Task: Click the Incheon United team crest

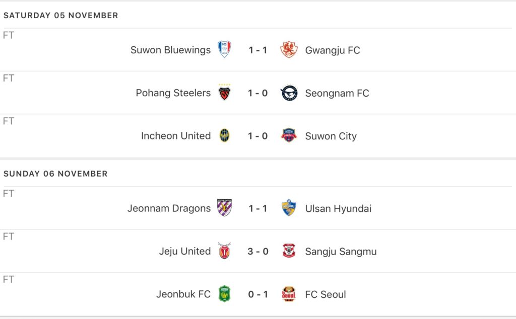Action: (224, 136)
